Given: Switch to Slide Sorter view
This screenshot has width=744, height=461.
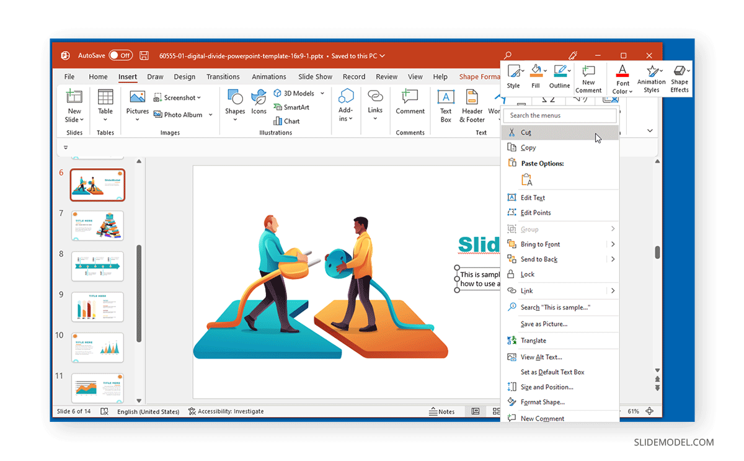Looking at the screenshot, I should [x=495, y=411].
